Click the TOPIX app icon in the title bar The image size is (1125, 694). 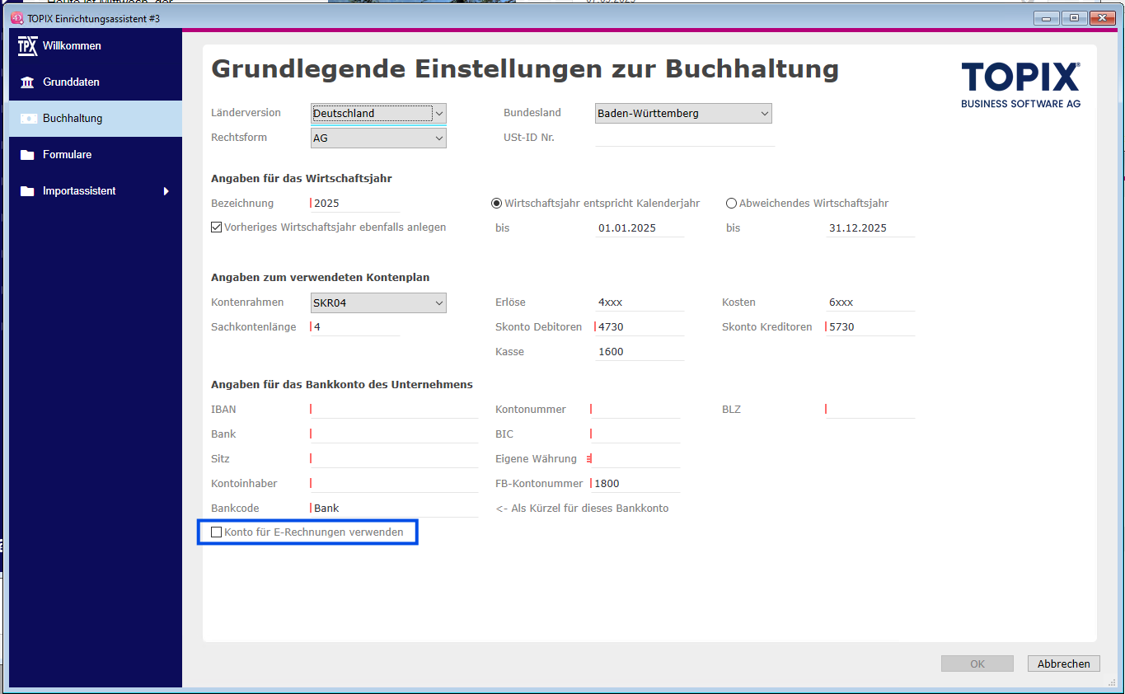point(17,18)
